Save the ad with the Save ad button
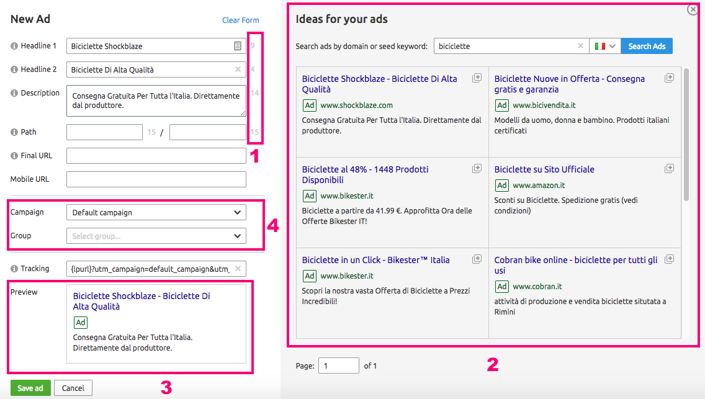Viewport: 705px width, 399px height. 30,387
